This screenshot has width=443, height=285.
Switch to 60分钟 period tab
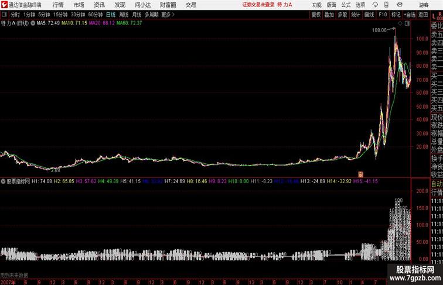coord(95,15)
